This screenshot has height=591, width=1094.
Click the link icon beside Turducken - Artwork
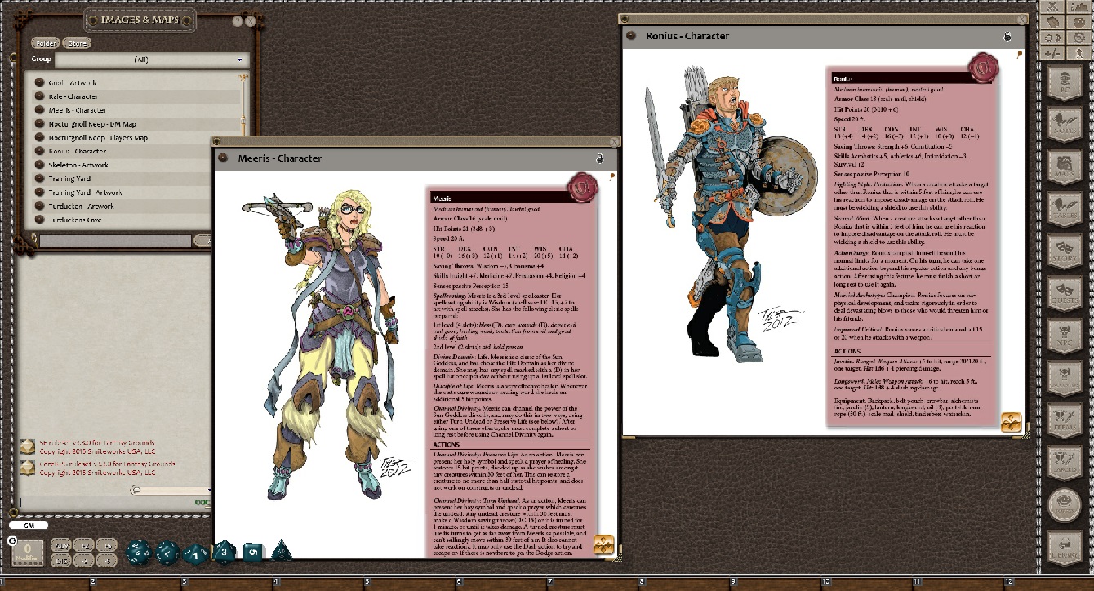click(38, 207)
